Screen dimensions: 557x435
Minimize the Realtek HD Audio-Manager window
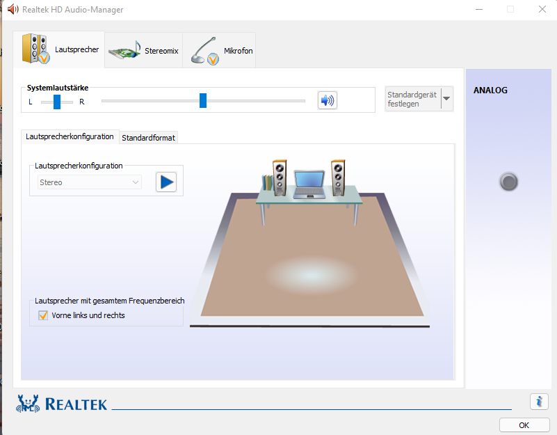[479, 9]
